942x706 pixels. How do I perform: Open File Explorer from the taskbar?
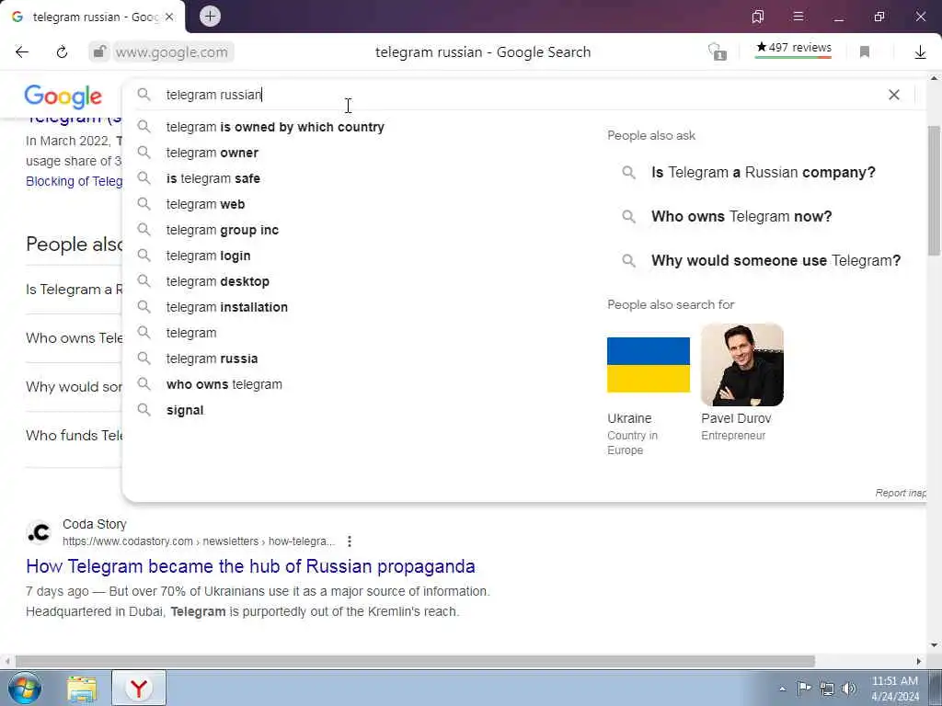click(82, 689)
